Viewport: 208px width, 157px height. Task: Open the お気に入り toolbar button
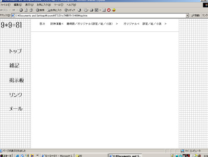[x=54, y=10]
